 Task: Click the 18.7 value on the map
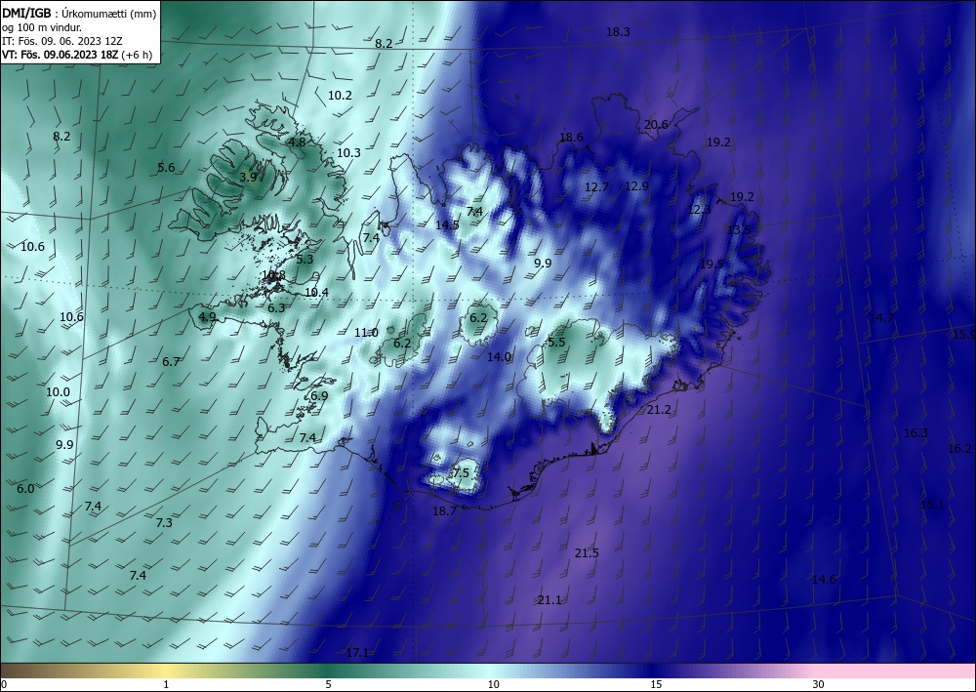click(444, 510)
